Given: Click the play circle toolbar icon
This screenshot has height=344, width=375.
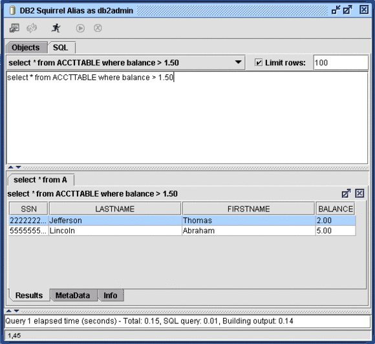Looking at the screenshot, I should click(80, 28).
